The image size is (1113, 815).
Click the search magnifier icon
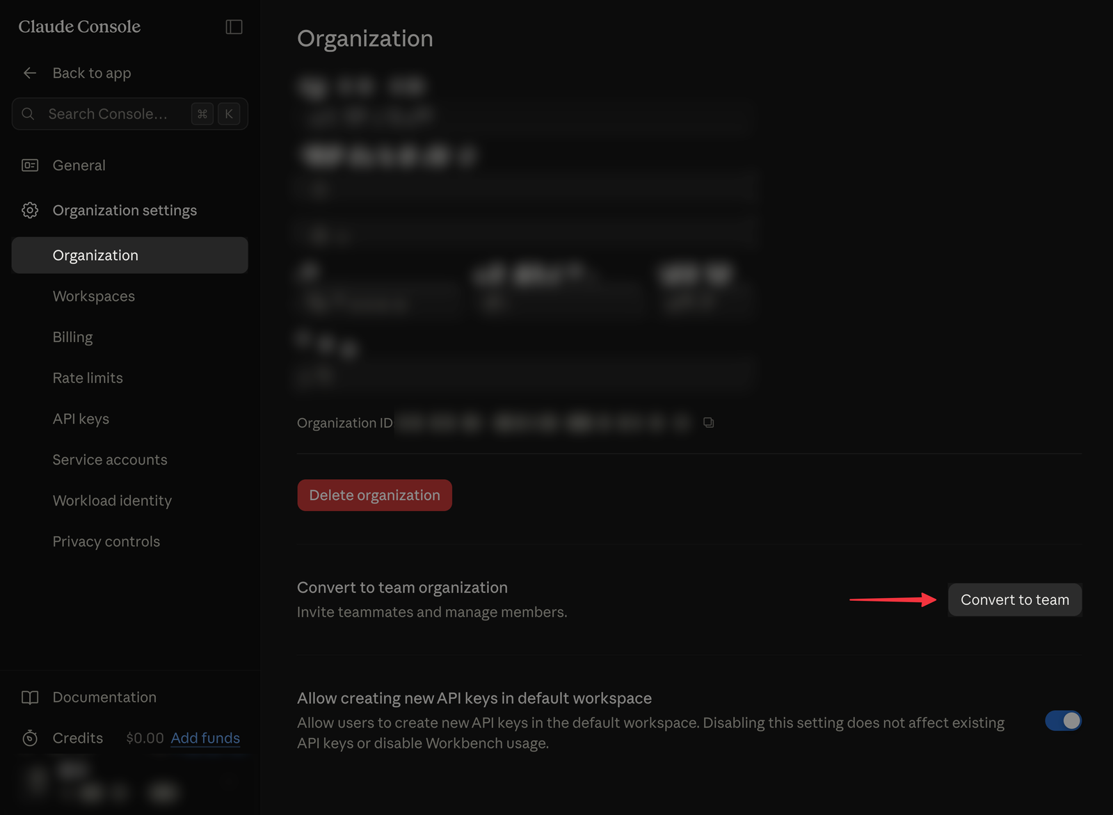(x=28, y=113)
